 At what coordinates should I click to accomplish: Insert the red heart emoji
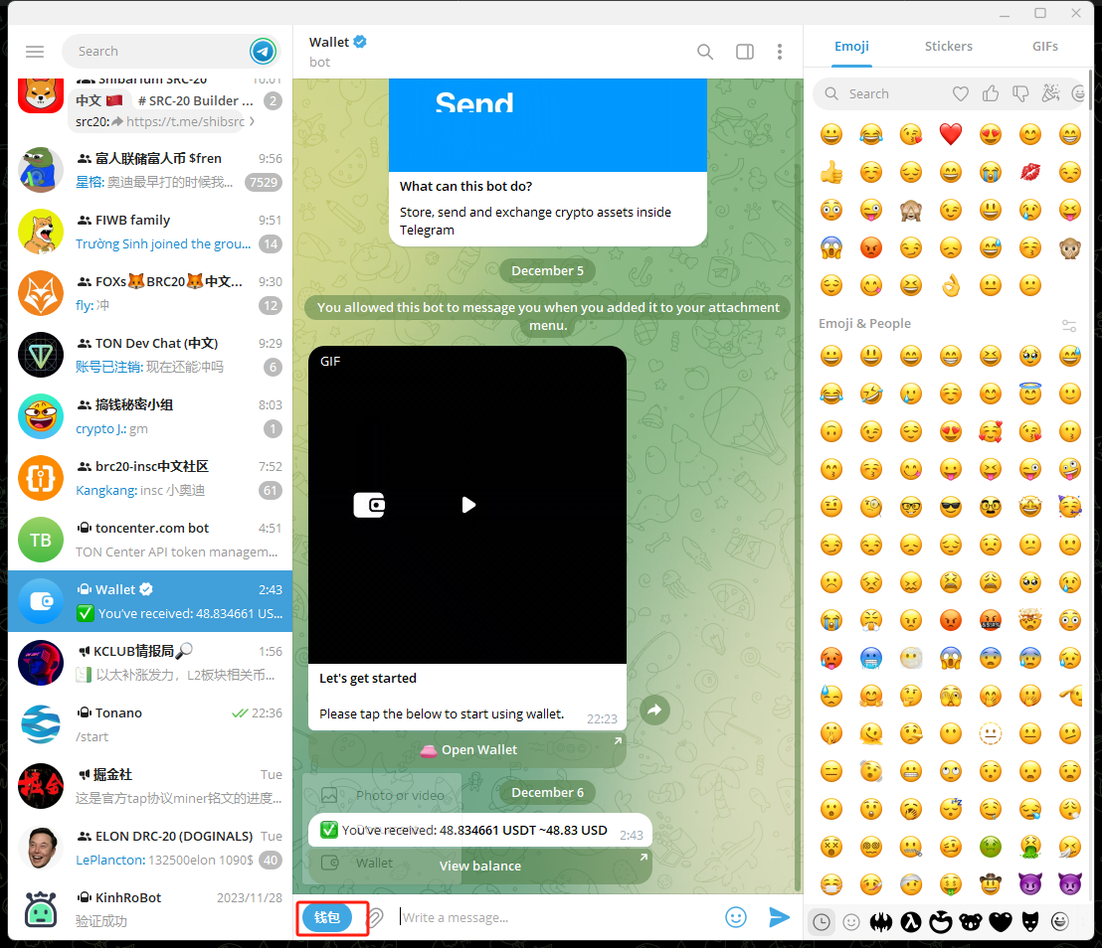pos(950,134)
